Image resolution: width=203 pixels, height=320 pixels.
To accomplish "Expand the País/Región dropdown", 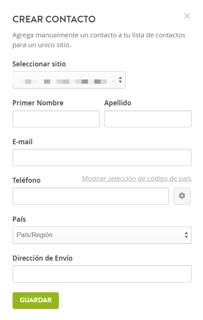I will tap(102, 235).
